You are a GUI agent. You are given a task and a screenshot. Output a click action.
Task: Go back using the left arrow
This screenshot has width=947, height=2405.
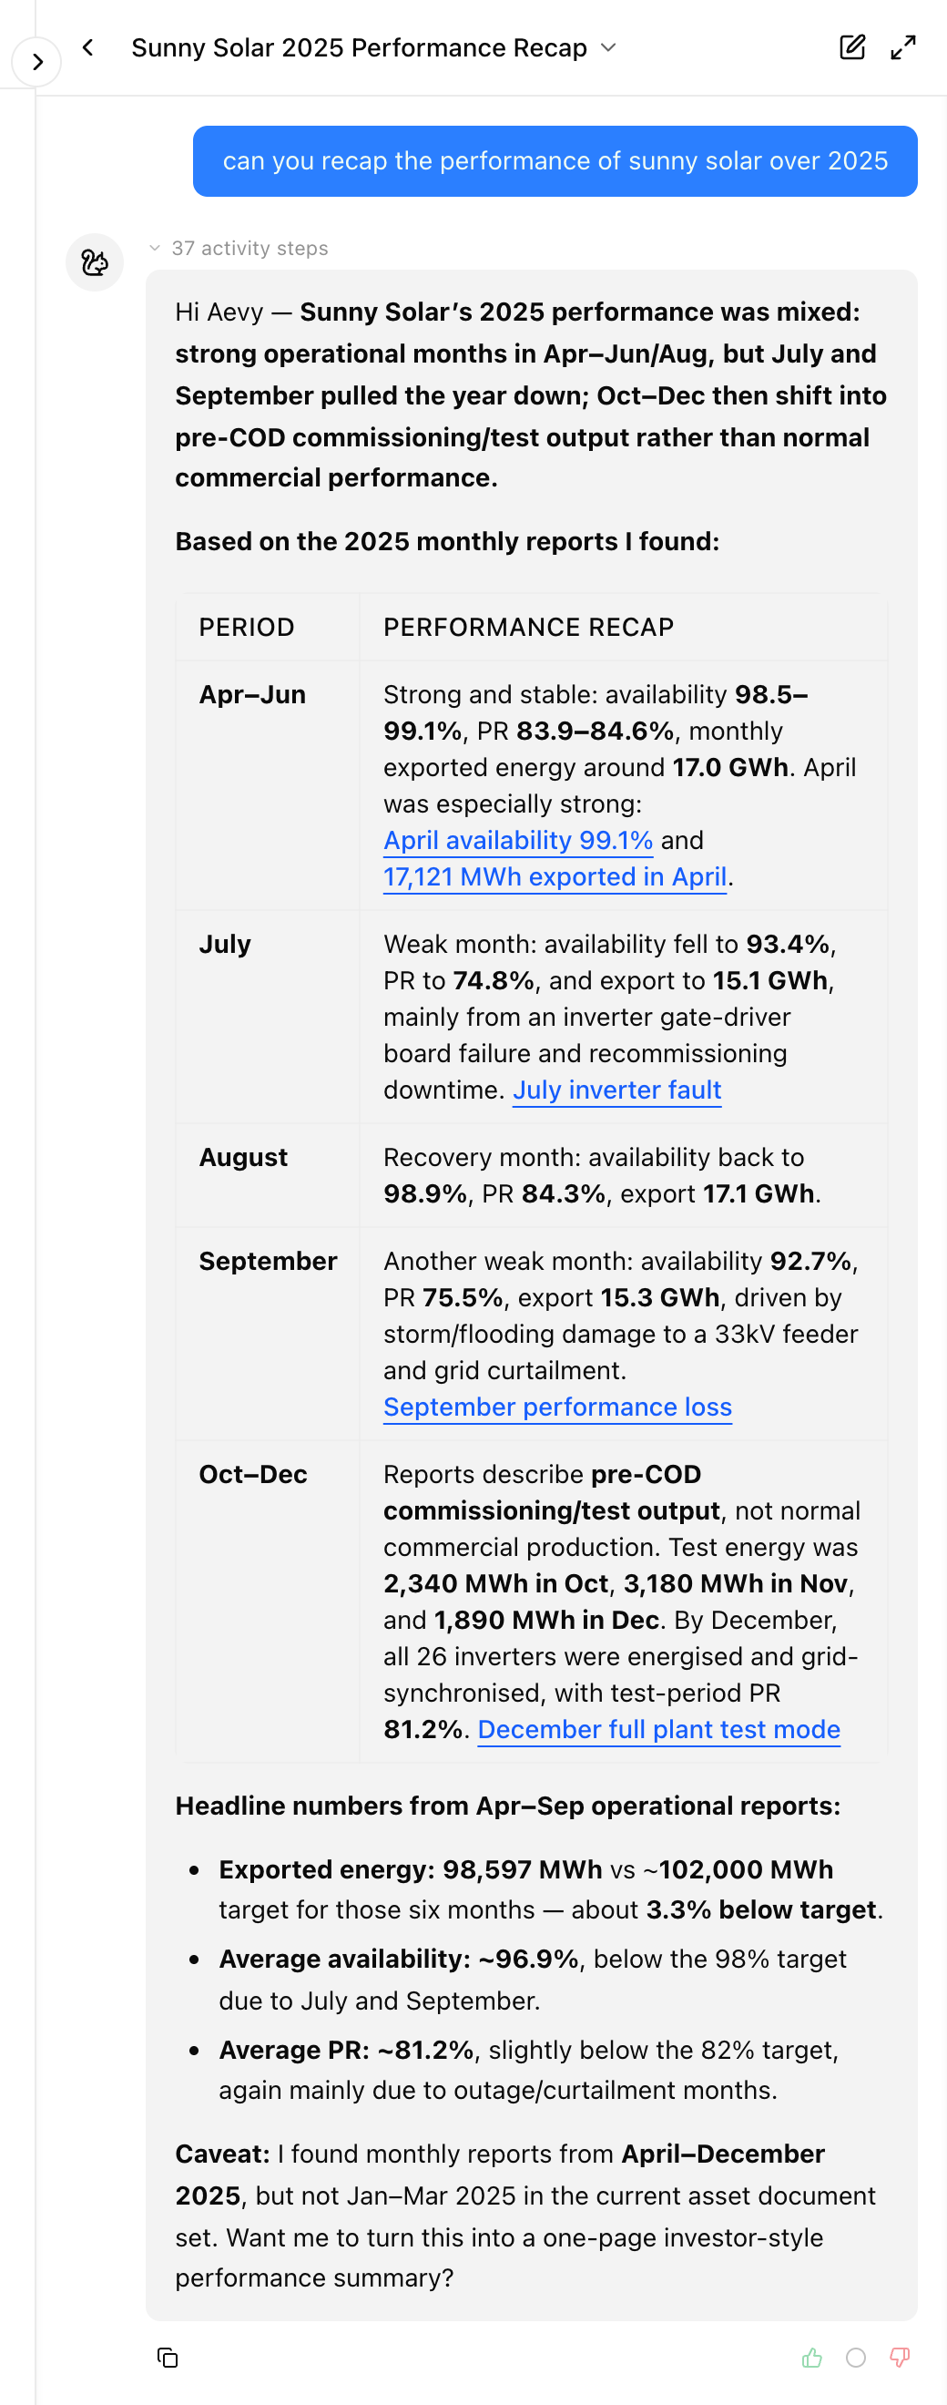point(87,47)
